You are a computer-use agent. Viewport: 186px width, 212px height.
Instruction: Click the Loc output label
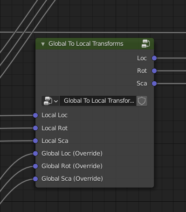point(142,58)
